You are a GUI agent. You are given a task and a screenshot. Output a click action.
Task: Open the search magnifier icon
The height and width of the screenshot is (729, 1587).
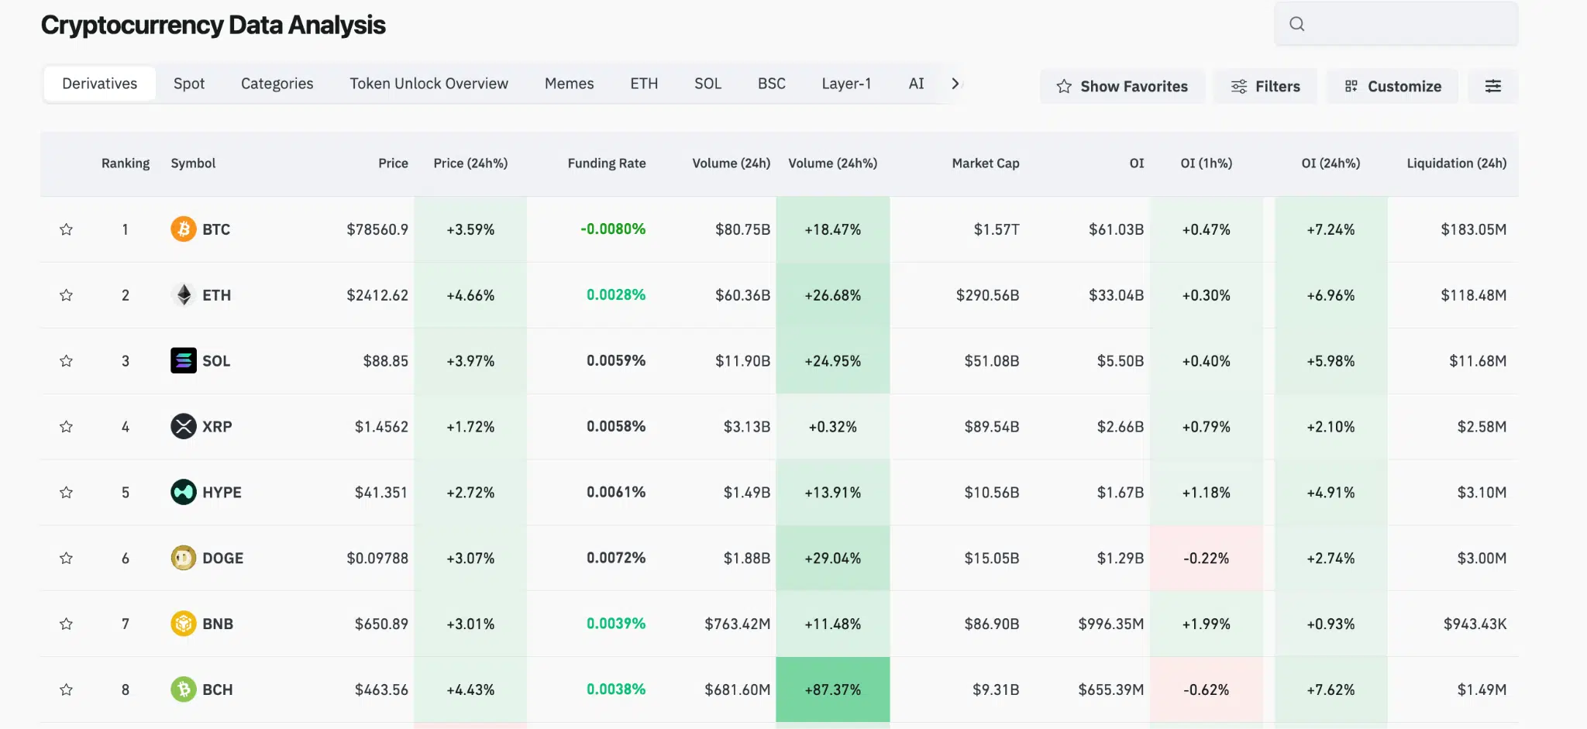click(1296, 24)
